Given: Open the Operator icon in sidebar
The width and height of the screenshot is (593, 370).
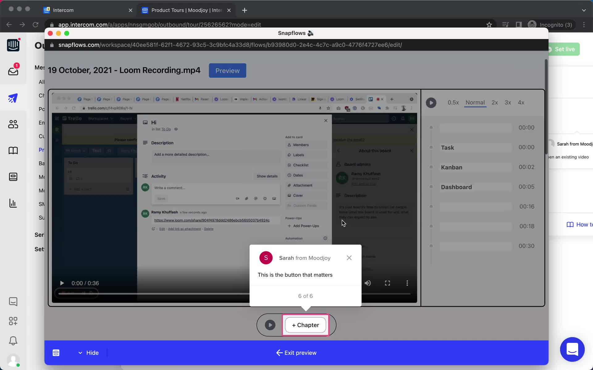Looking at the screenshot, I should pyautogui.click(x=13, y=177).
